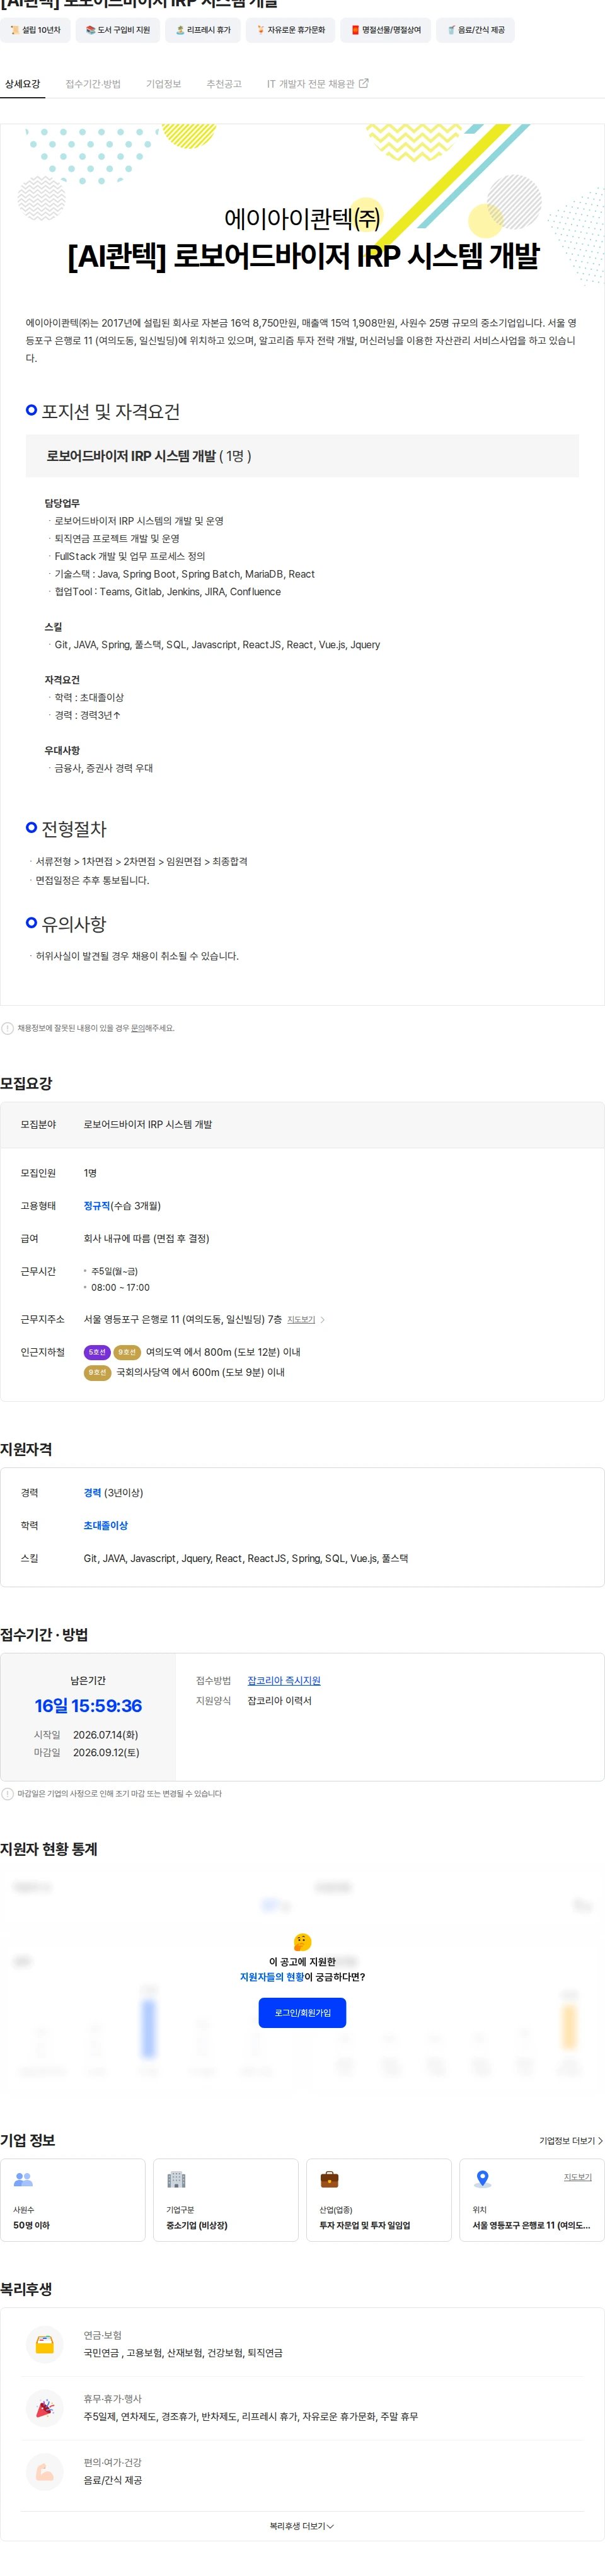
Task: Click the 위치 map pin icon
Action: click(483, 2179)
